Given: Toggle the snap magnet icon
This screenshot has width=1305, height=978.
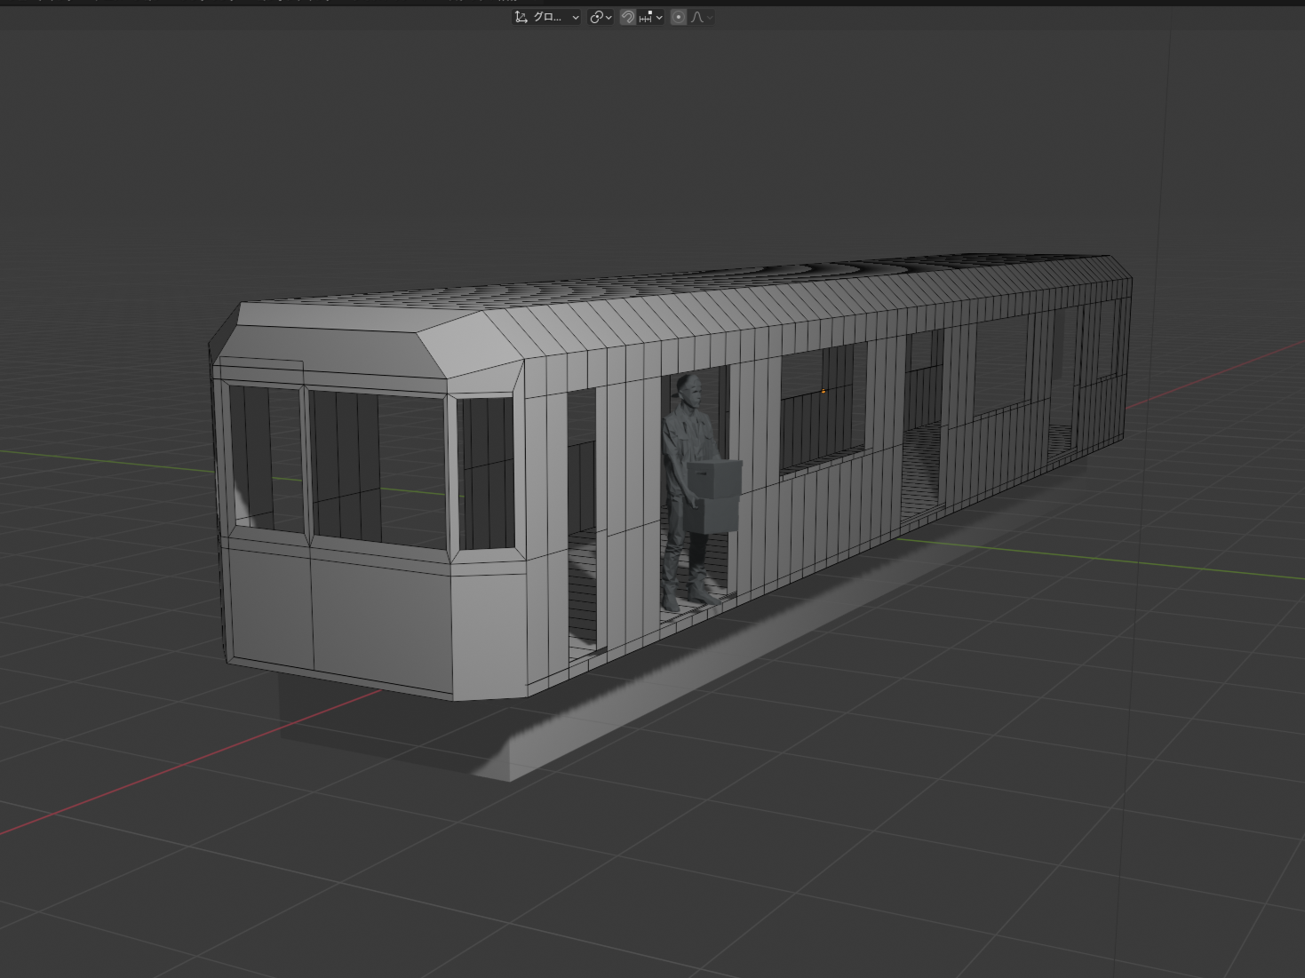Looking at the screenshot, I should [627, 17].
